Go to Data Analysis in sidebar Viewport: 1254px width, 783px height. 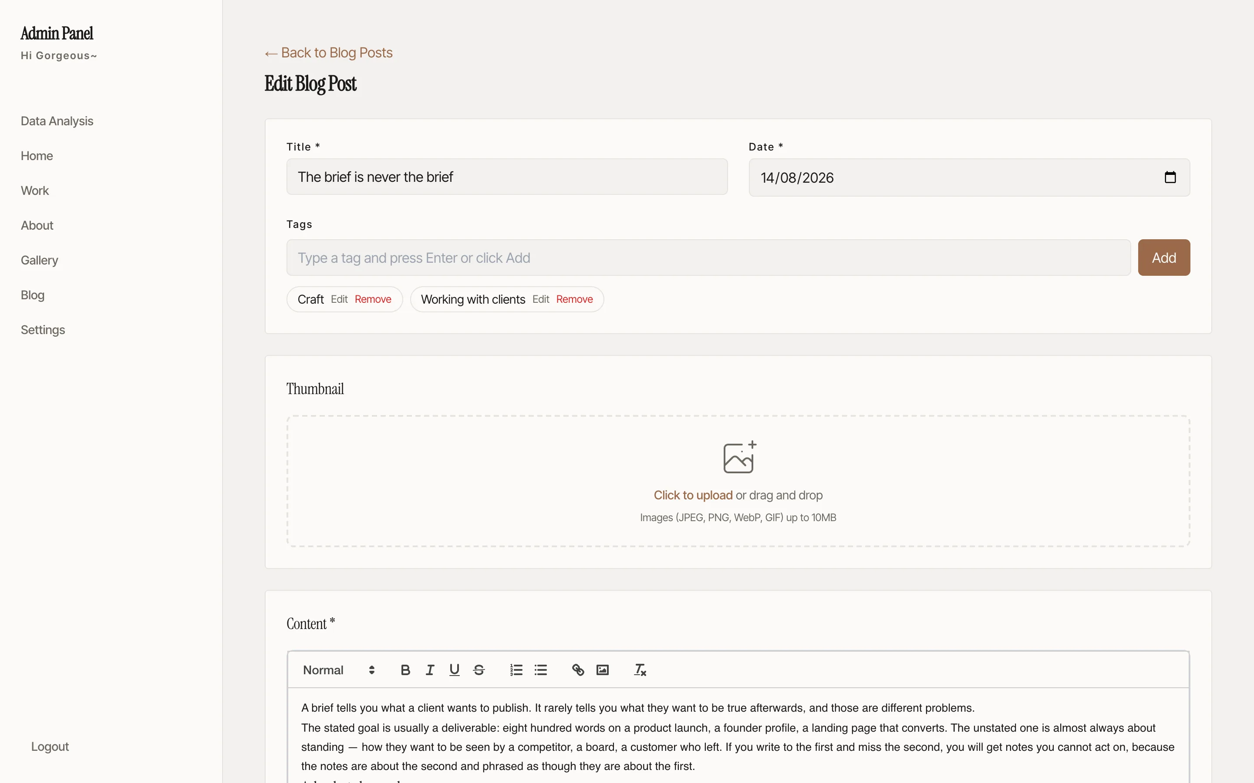pyautogui.click(x=57, y=121)
